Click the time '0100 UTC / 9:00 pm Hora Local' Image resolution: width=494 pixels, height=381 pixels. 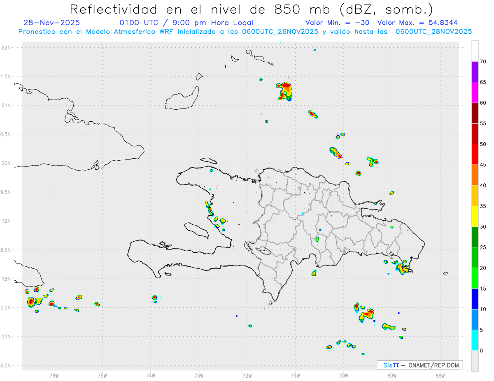(x=186, y=23)
